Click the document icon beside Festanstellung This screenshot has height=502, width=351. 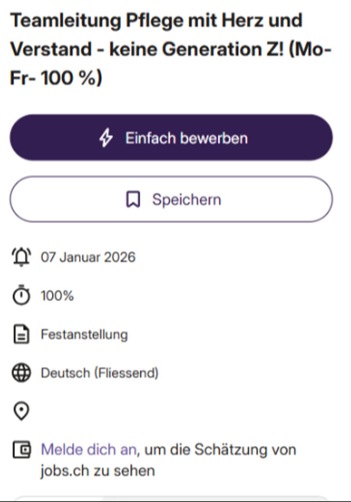[x=21, y=334]
